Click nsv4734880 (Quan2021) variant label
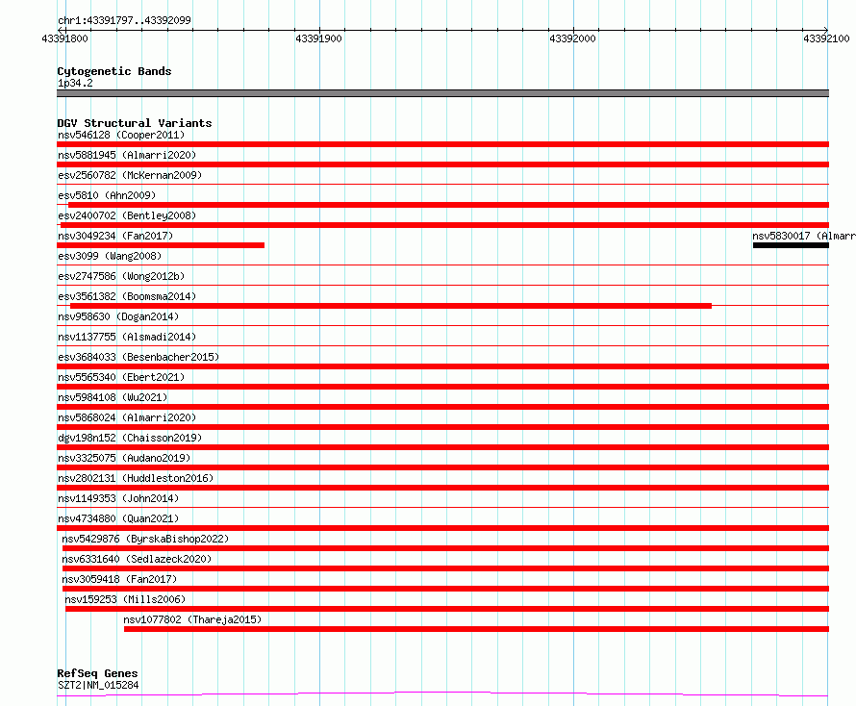Screen dimensions: 856x706 tap(118, 518)
